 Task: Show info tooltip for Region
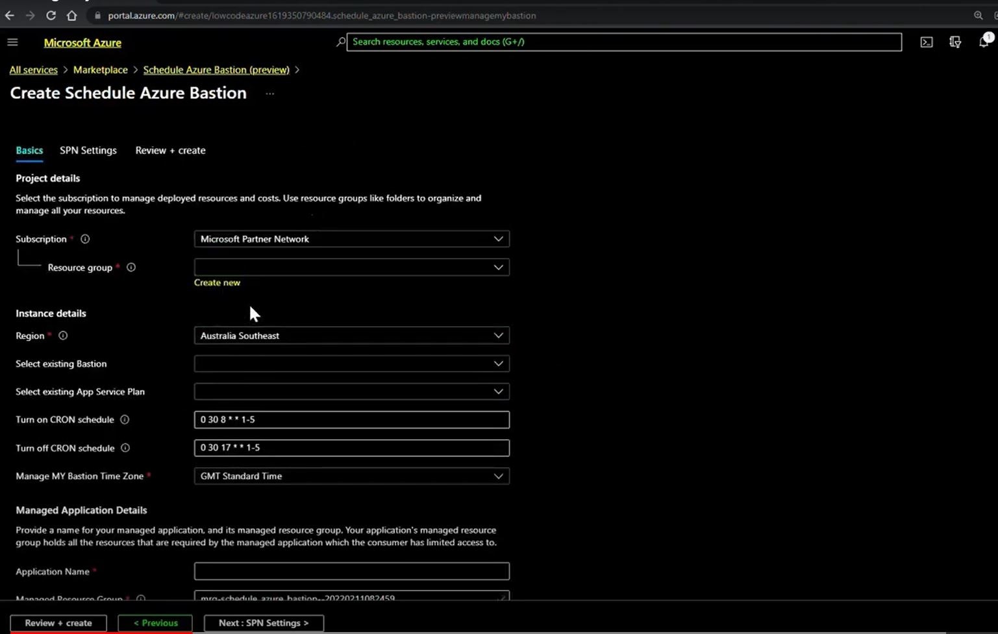pos(63,336)
